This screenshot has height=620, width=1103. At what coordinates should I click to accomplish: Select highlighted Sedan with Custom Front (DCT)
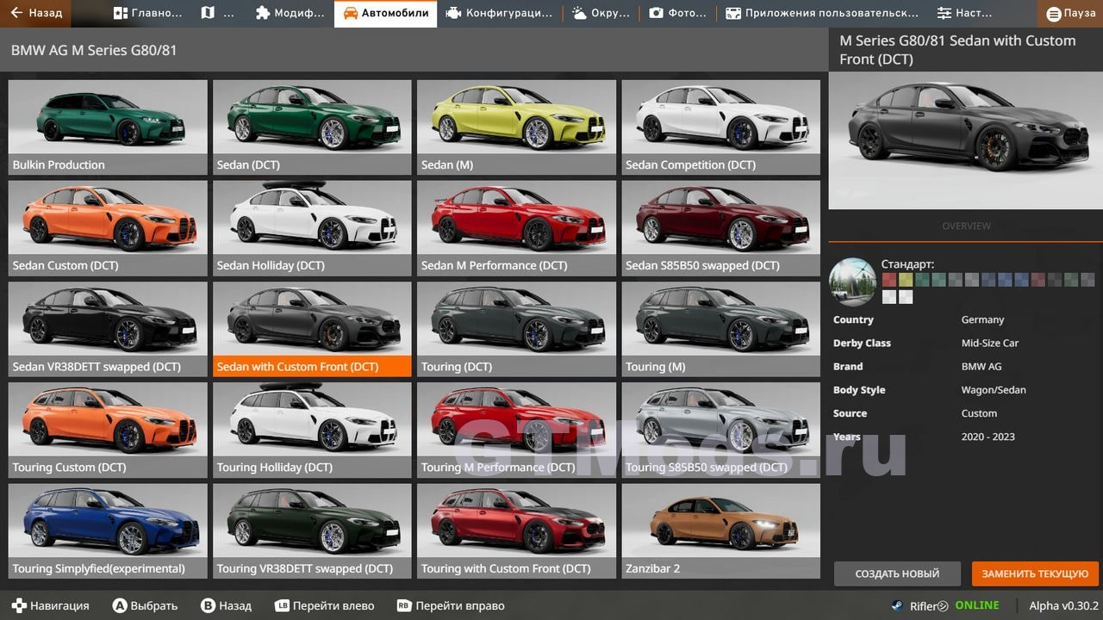pyautogui.click(x=312, y=329)
